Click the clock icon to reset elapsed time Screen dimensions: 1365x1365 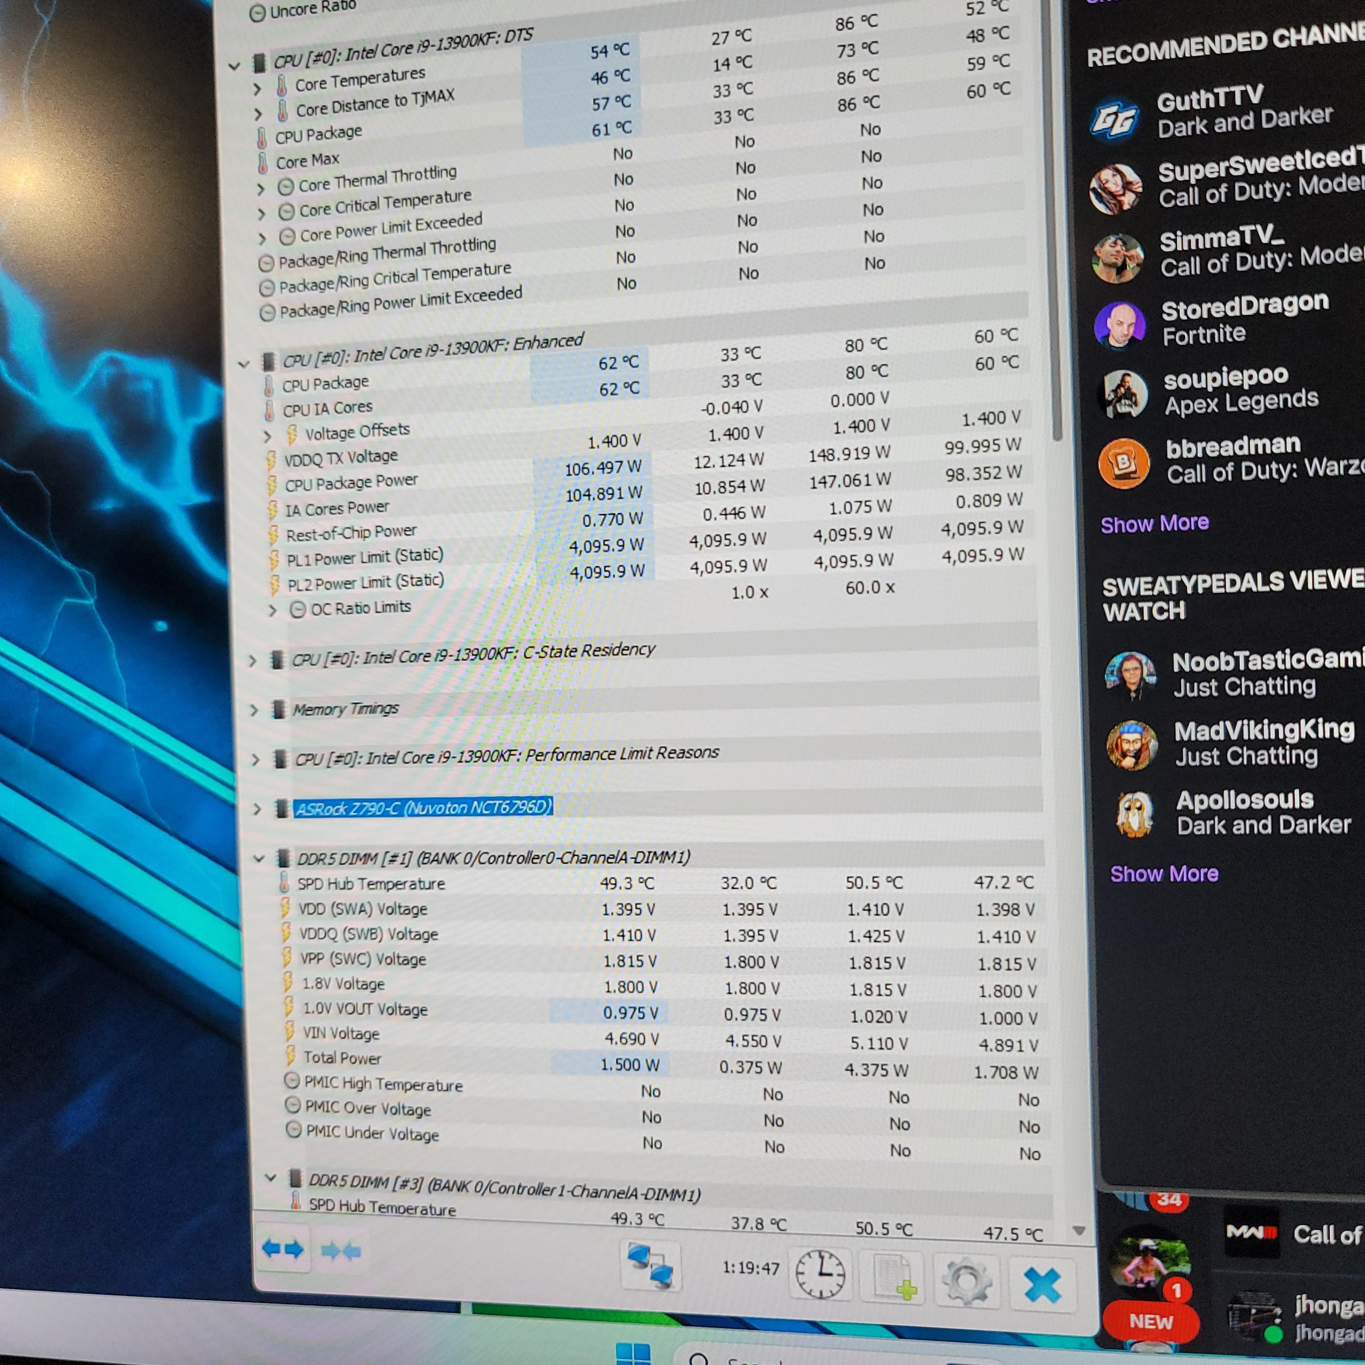[819, 1275]
